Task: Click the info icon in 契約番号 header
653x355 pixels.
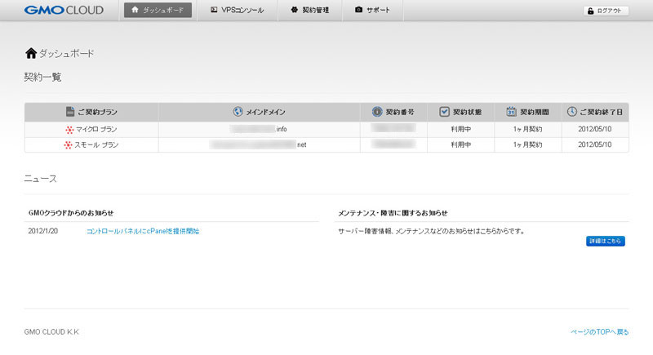Action: 377,112
